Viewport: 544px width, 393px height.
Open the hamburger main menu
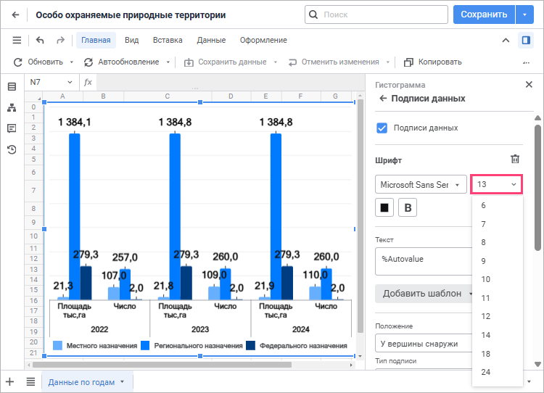(x=17, y=40)
